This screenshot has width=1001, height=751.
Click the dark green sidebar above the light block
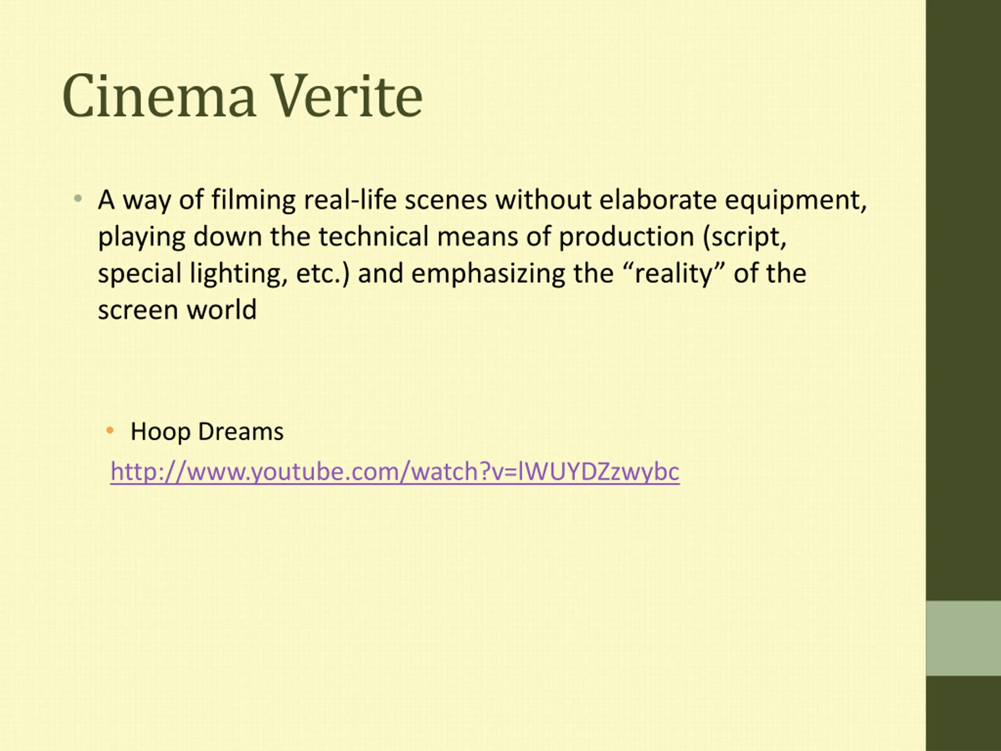(963, 300)
